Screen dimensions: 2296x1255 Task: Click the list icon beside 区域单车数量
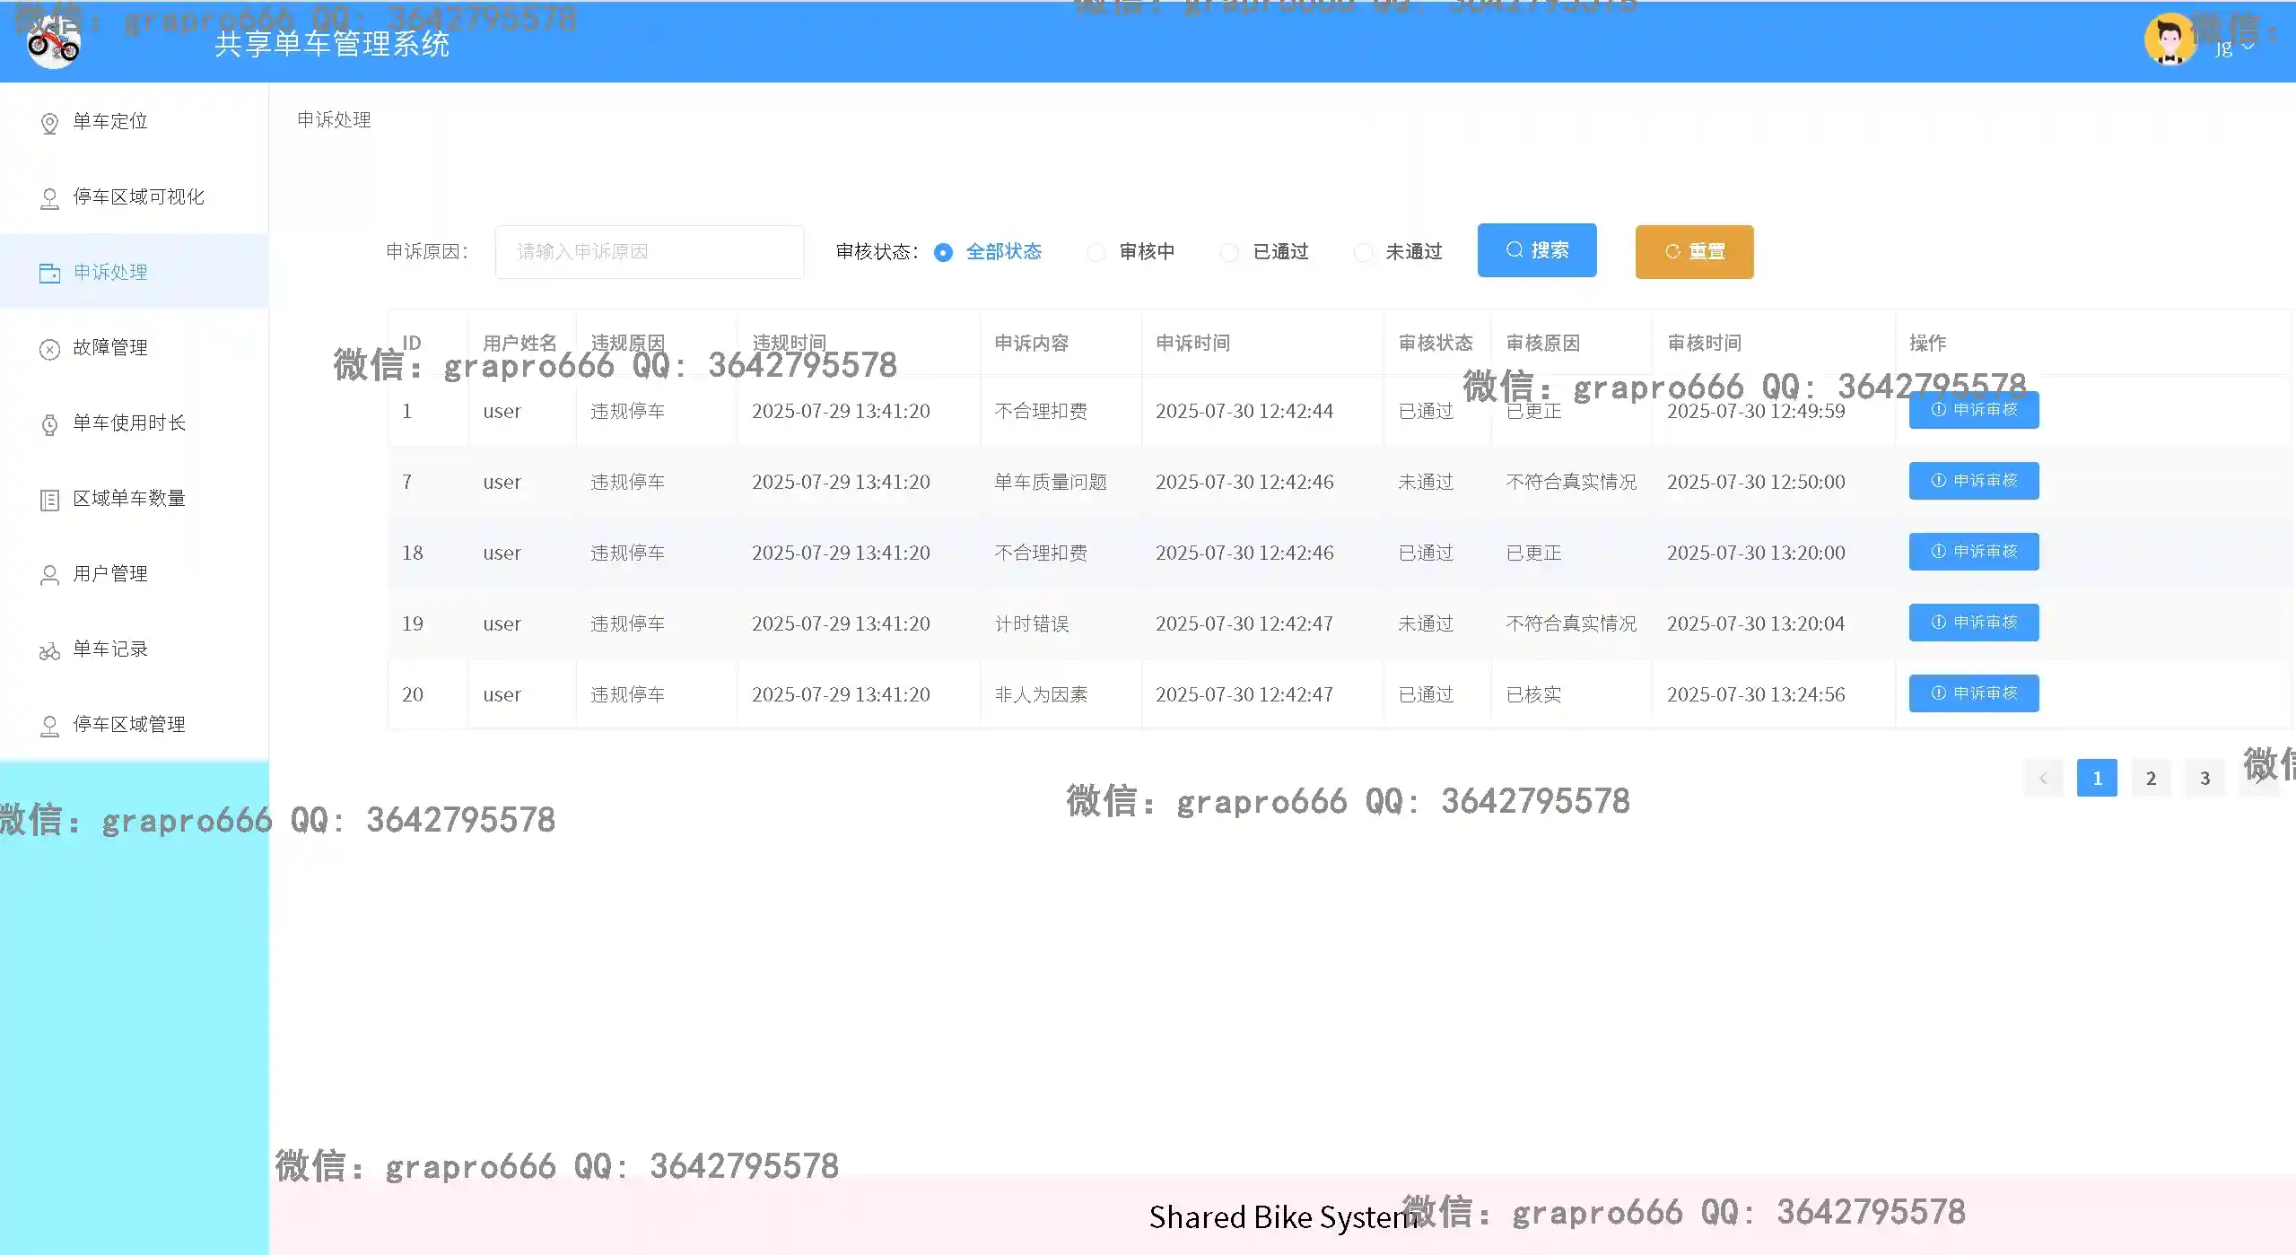point(49,500)
